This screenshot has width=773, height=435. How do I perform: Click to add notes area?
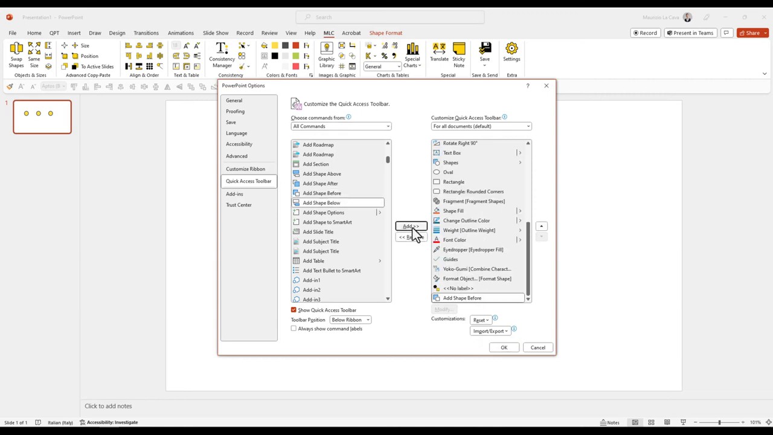click(108, 406)
